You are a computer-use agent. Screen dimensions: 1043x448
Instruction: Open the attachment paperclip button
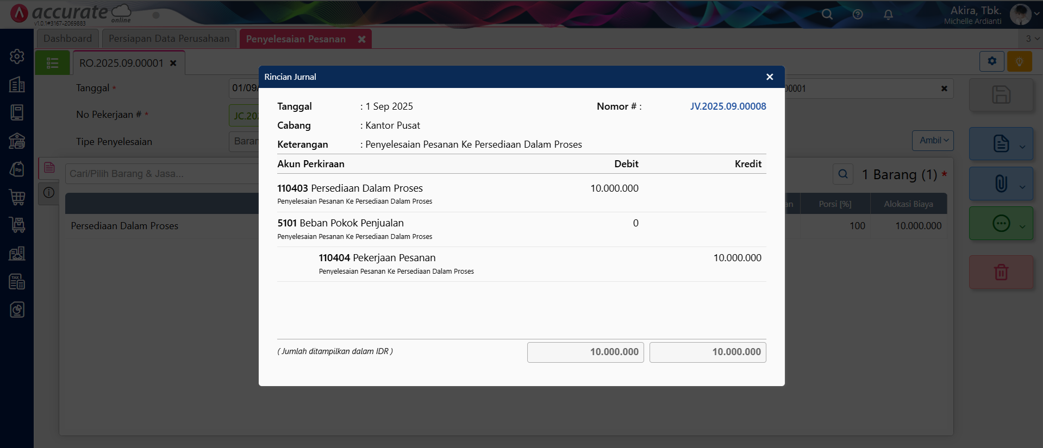pyautogui.click(x=1001, y=184)
